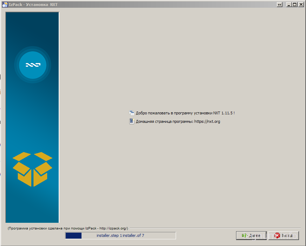
Task: Click the window title 'IzPack - Установка NXT'
Action: pyautogui.click(x=33, y=5)
